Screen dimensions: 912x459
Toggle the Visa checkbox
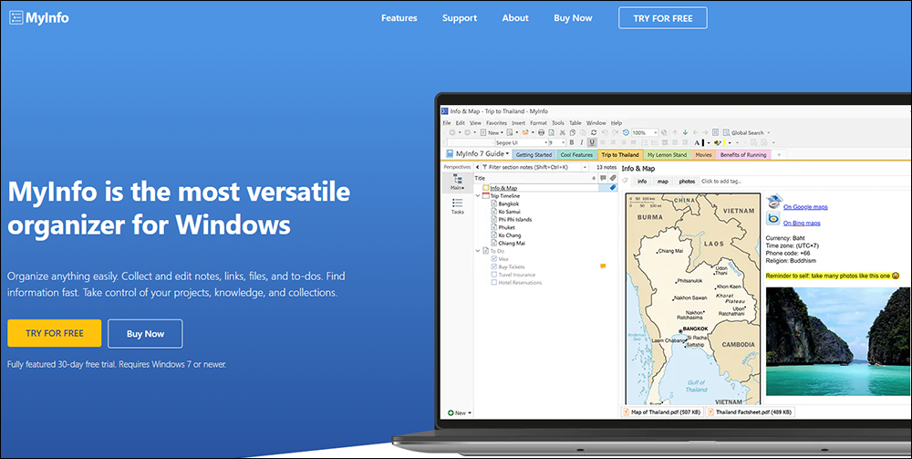coord(493,259)
